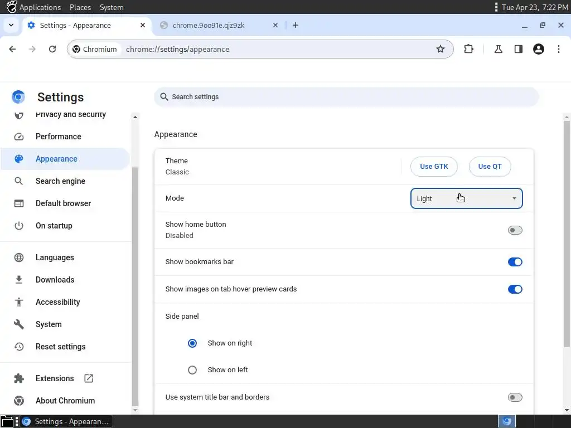Open the Extensions puzzle icon in toolbar
The width and height of the screenshot is (571, 428).
tap(468, 49)
